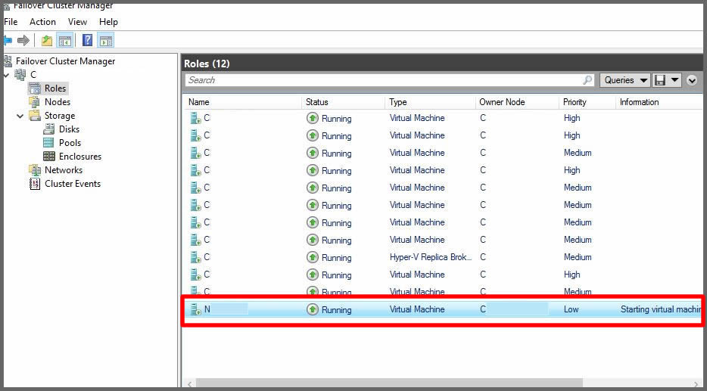Screen dimensions: 707x391
Task: Click the Failover Cluster Manager root icon
Action: click(8, 61)
